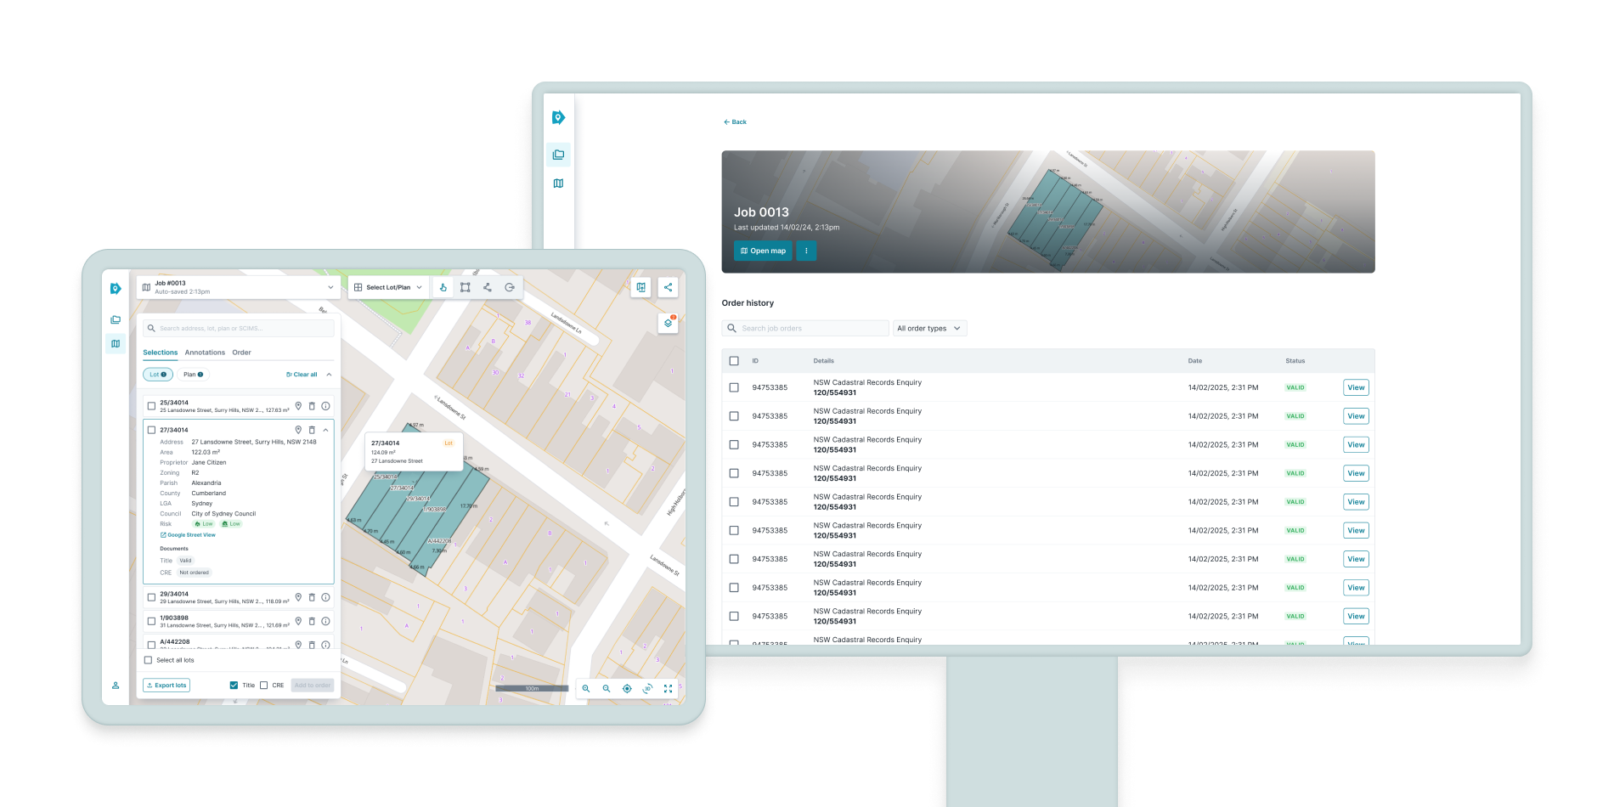The height and width of the screenshot is (807, 1614).
Task: Open the All order types dropdown
Action: [929, 329]
